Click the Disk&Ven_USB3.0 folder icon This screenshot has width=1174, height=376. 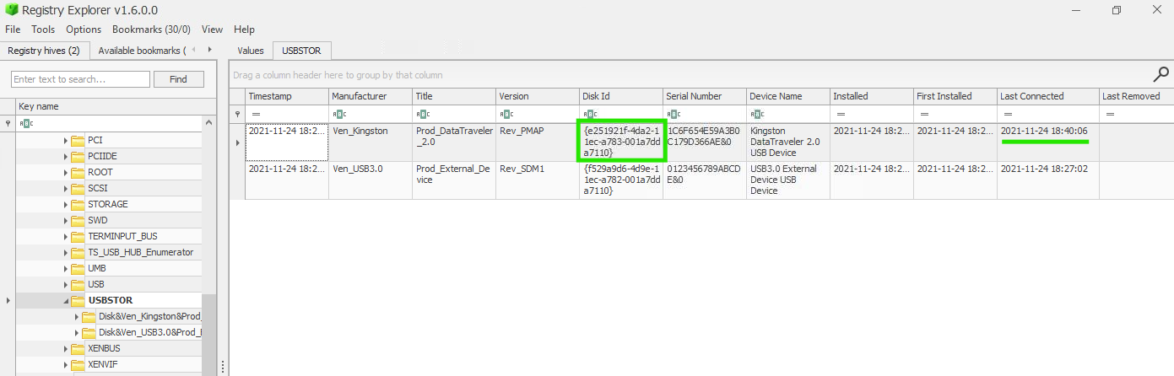pyautogui.click(x=89, y=332)
